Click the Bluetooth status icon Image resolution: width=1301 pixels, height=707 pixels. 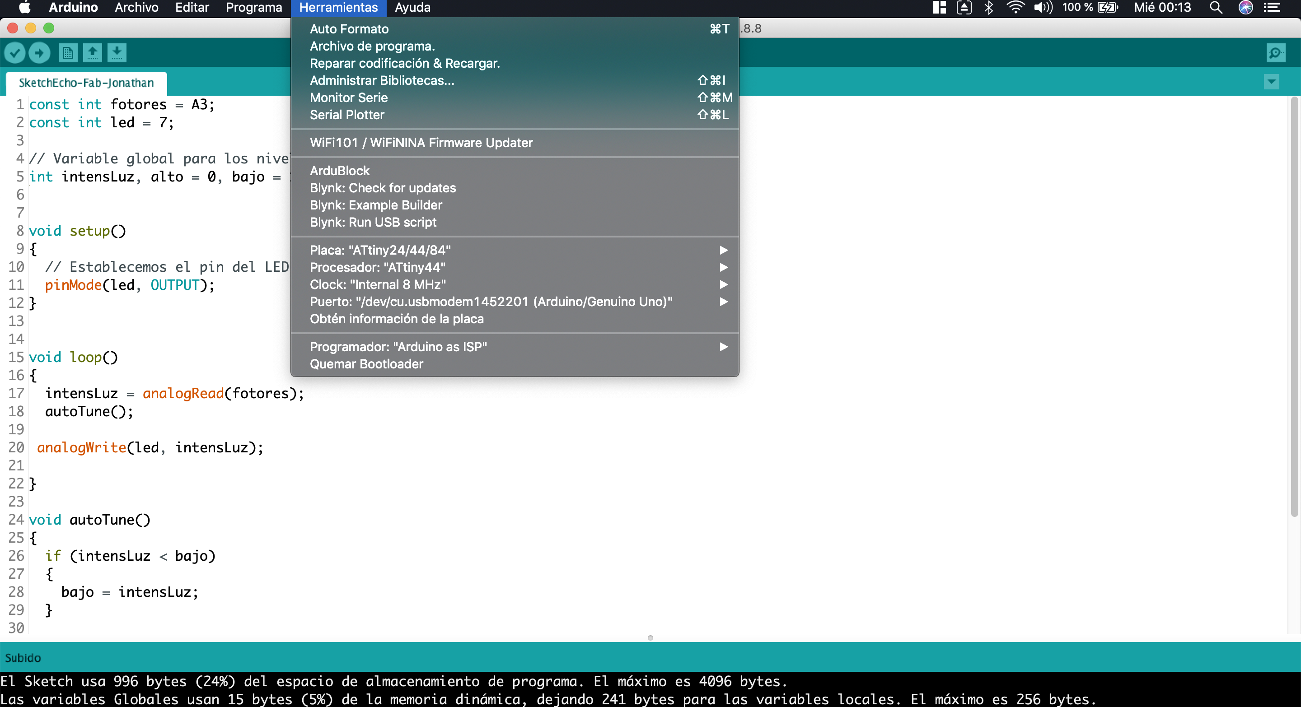[x=989, y=8]
